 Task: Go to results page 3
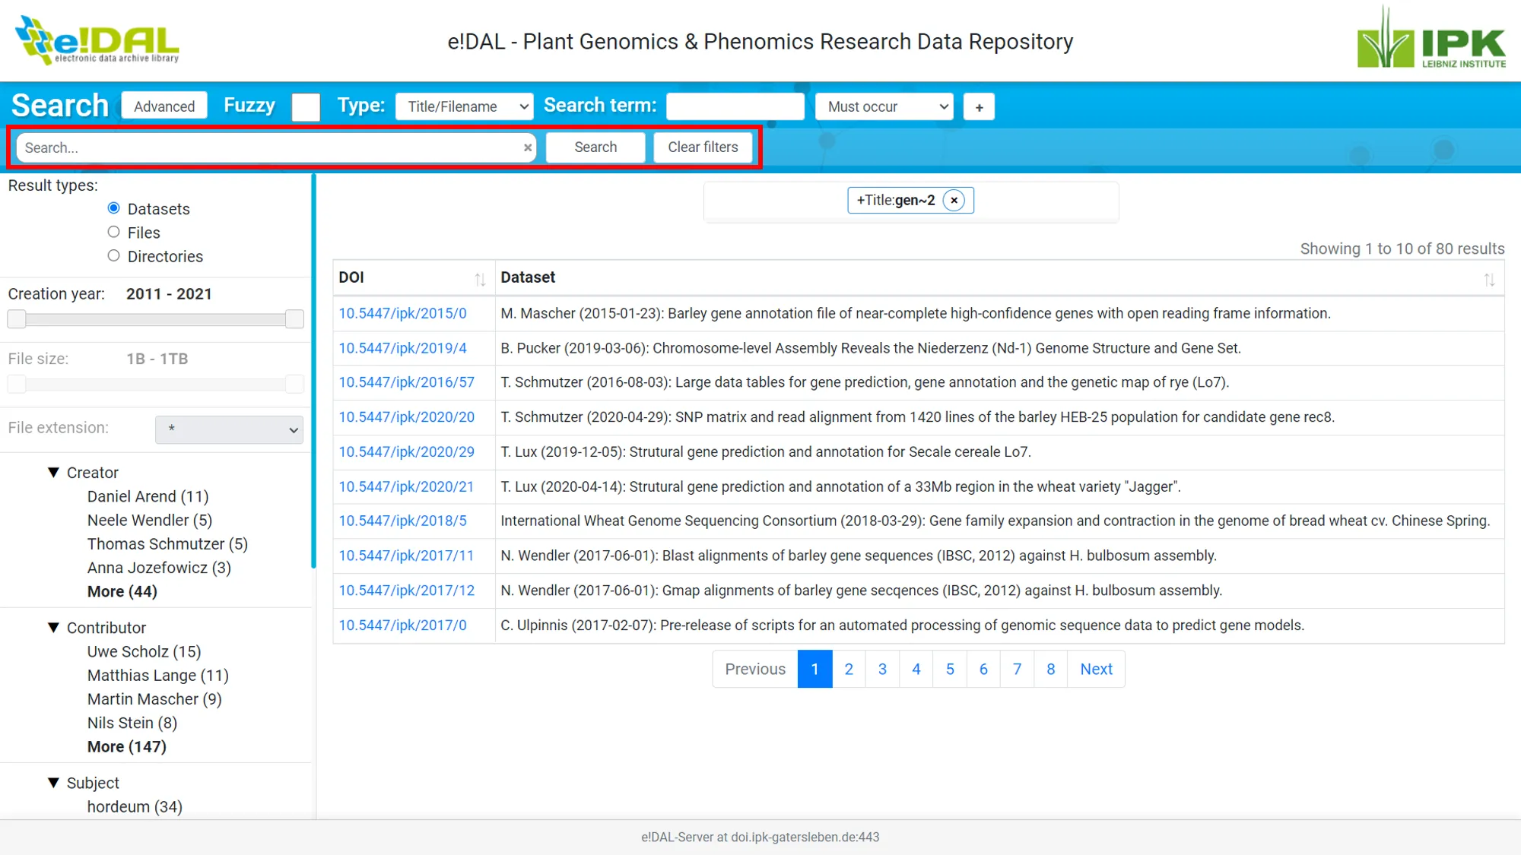coord(882,669)
